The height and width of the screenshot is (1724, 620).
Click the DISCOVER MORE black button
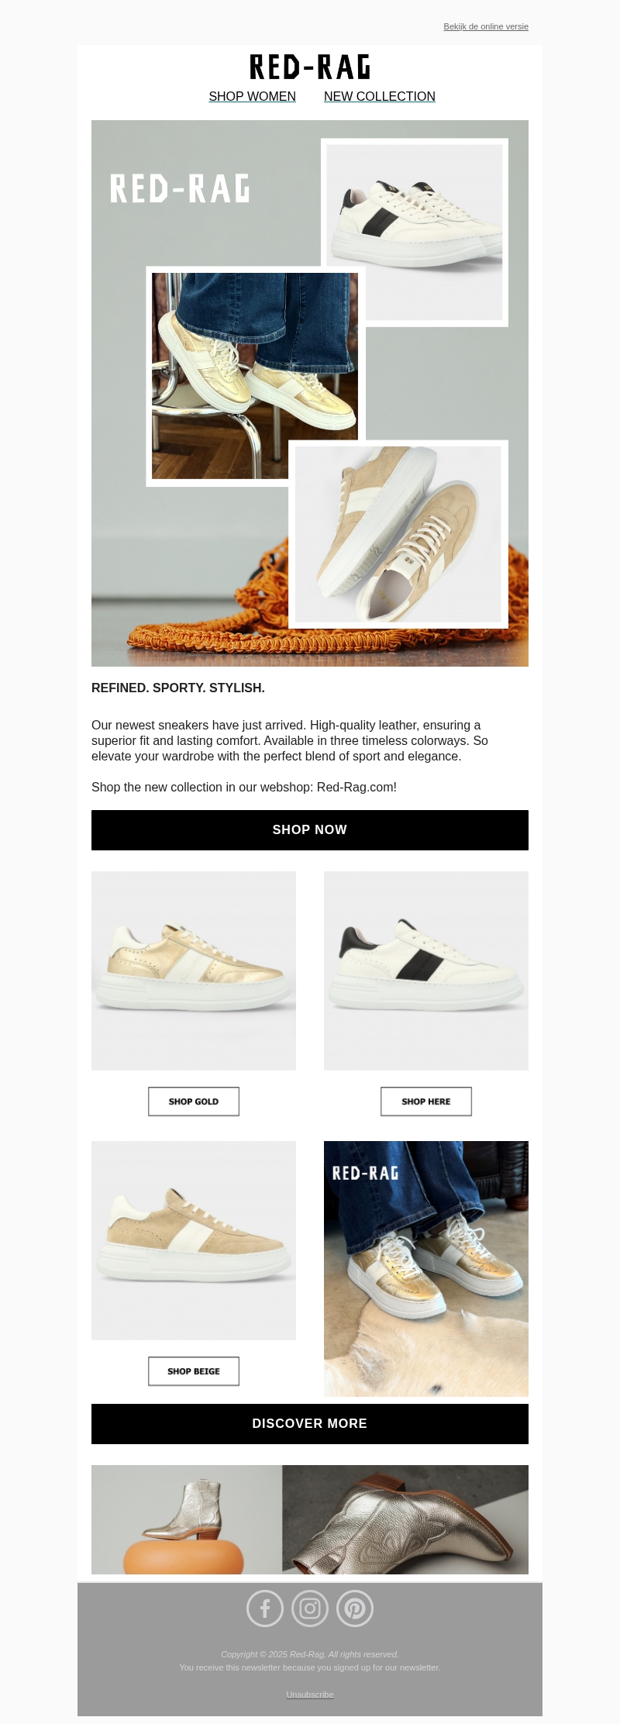pos(310,1424)
